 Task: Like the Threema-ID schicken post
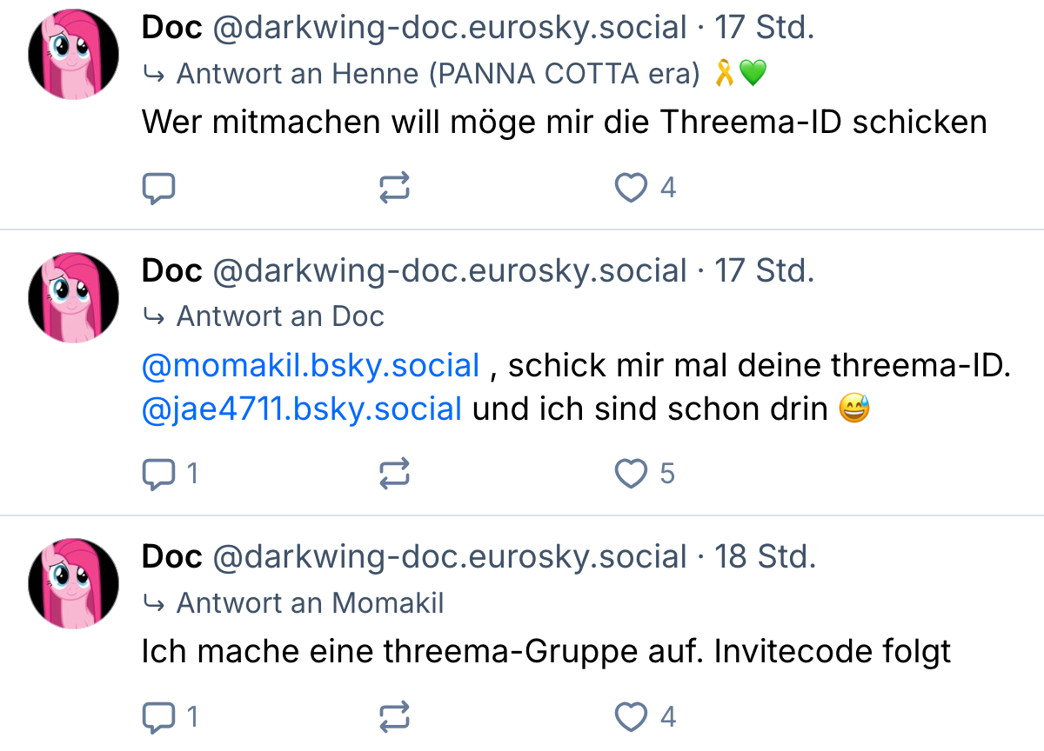coord(632,188)
